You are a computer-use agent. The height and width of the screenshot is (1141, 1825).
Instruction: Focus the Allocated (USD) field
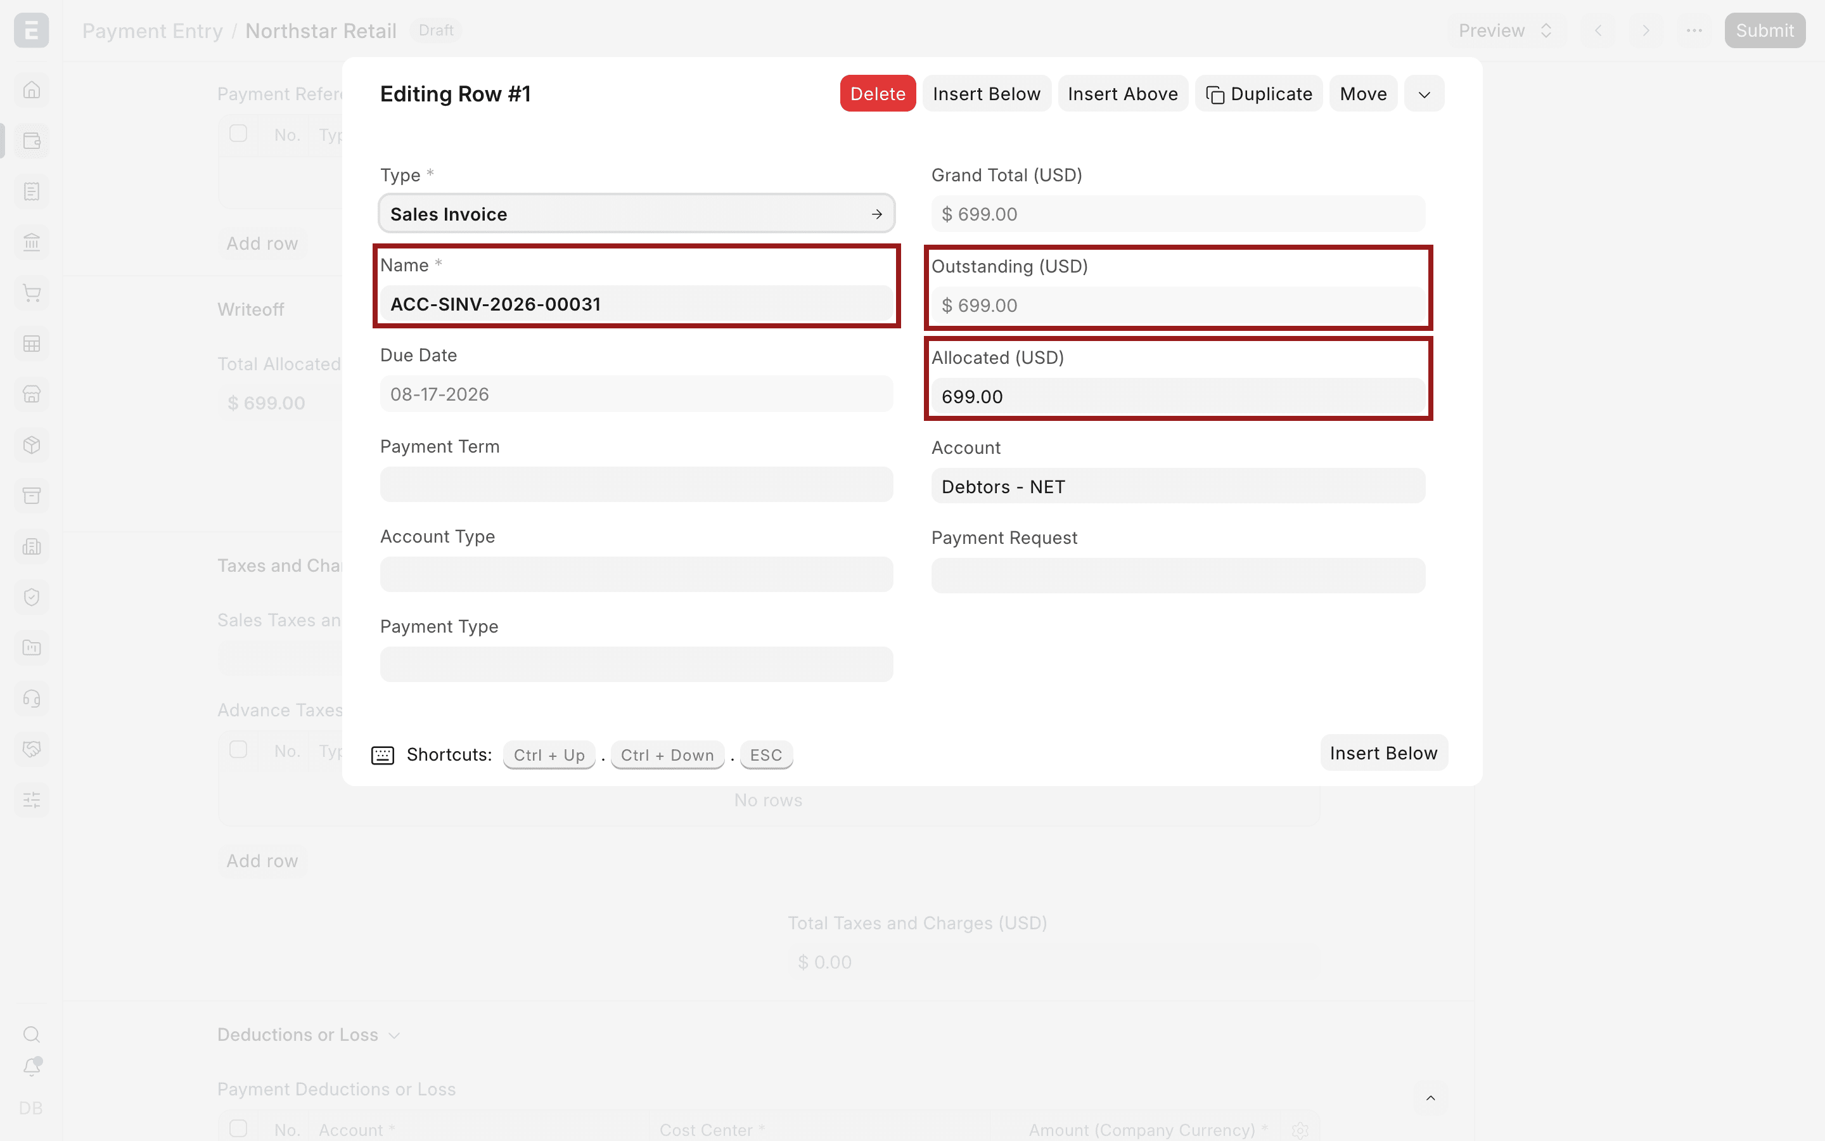(x=1178, y=396)
